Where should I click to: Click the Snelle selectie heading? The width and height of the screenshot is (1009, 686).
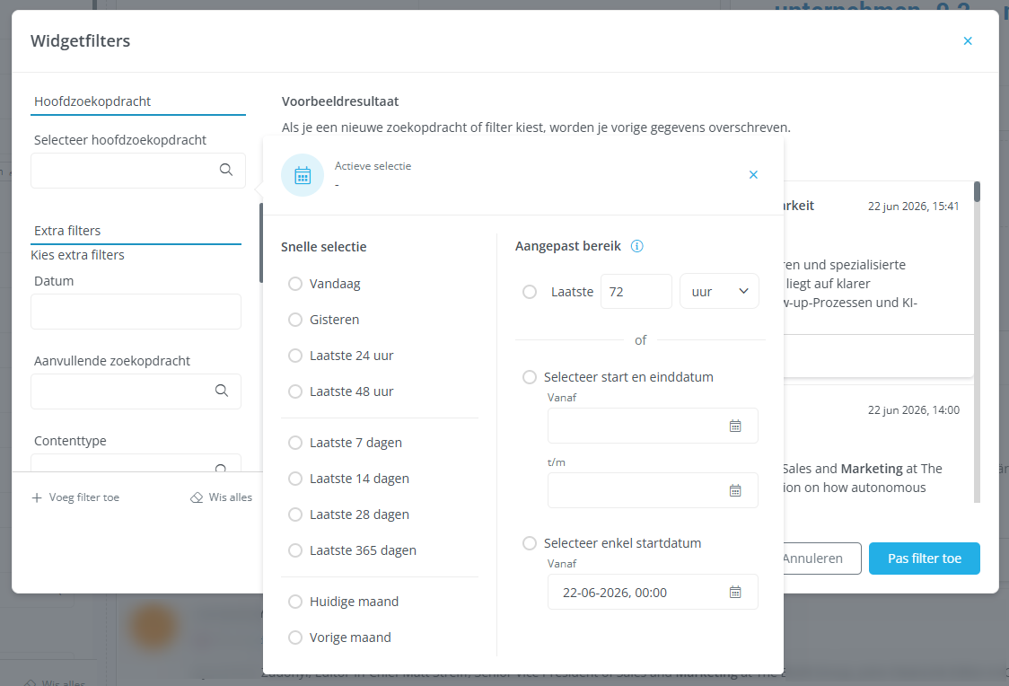324,247
